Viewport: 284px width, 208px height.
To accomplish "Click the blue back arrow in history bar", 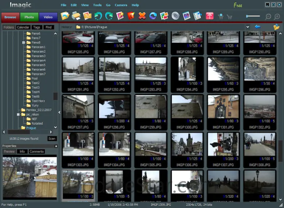I will [258, 27].
